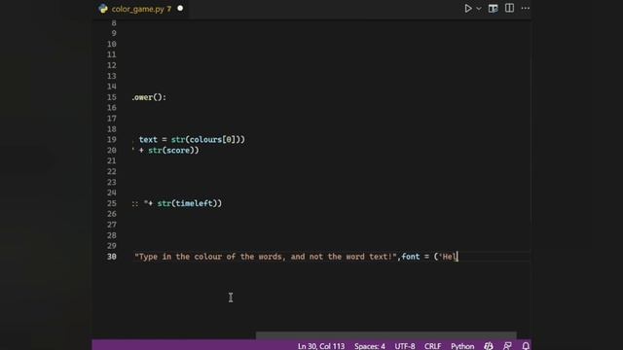Open notifications bell icon
The height and width of the screenshot is (350, 623).
pyautogui.click(x=526, y=346)
